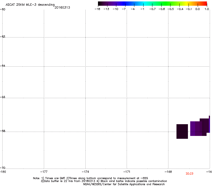The image size is (212, 186).
Task: Click the -0.6 color bar label
Action: click(162, 9)
